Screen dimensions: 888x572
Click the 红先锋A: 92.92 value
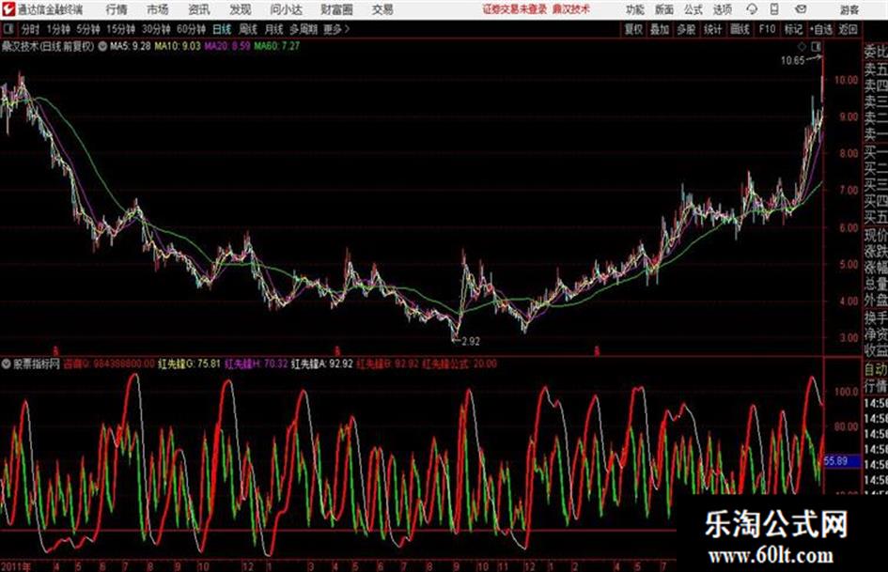pyautogui.click(x=321, y=363)
